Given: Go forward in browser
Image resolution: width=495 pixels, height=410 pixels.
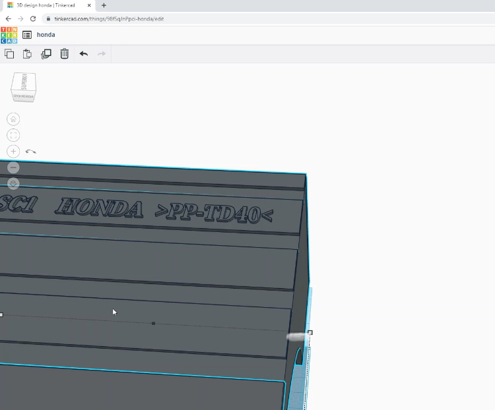Looking at the screenshot, I should [x=20, y=19].
